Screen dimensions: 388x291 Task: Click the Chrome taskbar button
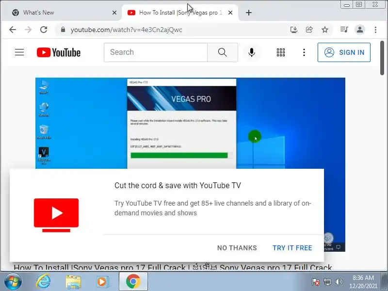(x=133, y=281)
